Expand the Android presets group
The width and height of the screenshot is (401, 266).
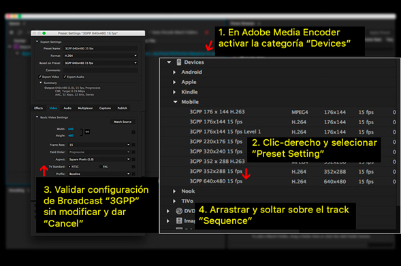pos(174,73)
